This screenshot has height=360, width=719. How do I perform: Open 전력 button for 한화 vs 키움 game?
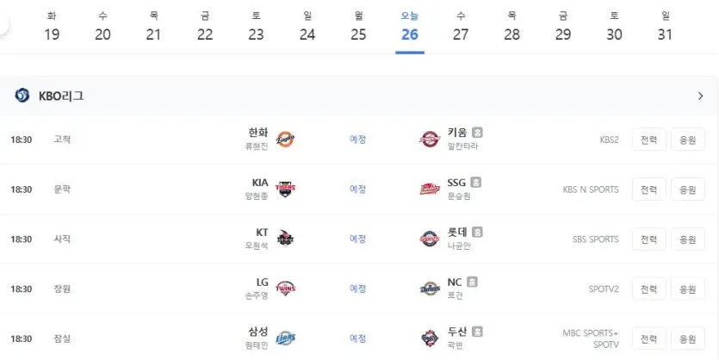pos(649,140)
